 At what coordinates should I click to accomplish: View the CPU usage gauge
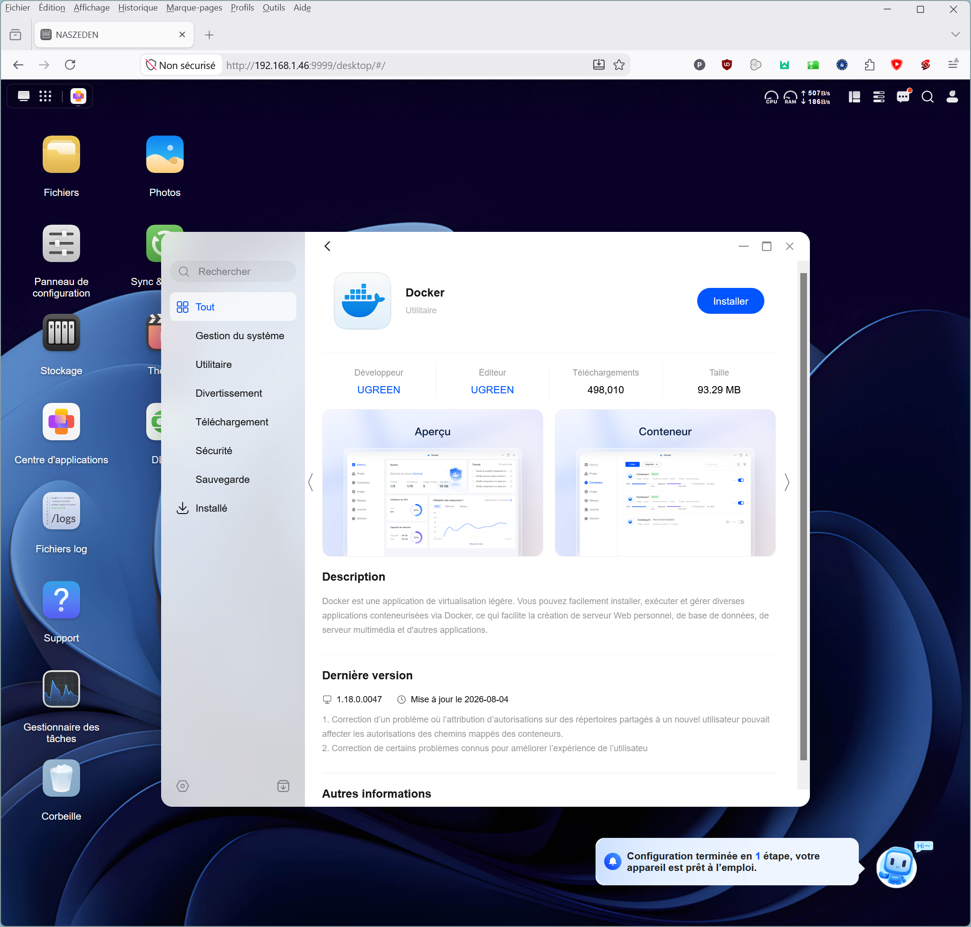[771, 97]
